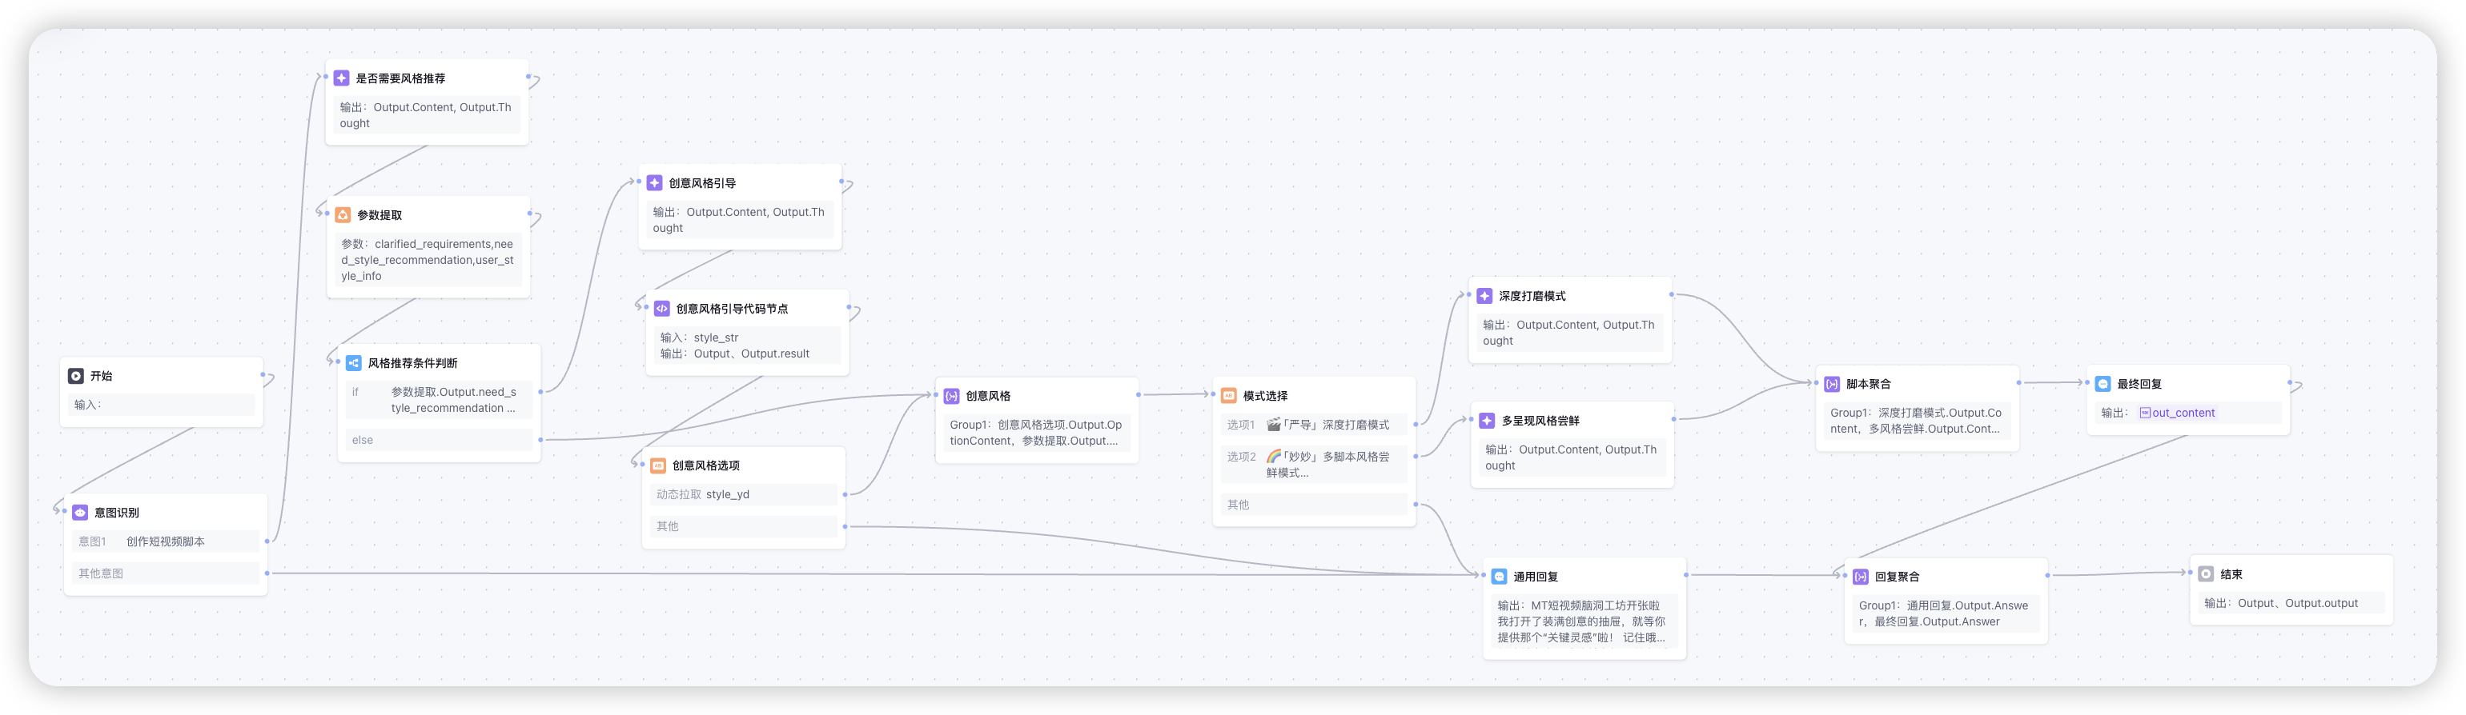
Task: Select the 意图识别 node title
Action: [117, 513]
